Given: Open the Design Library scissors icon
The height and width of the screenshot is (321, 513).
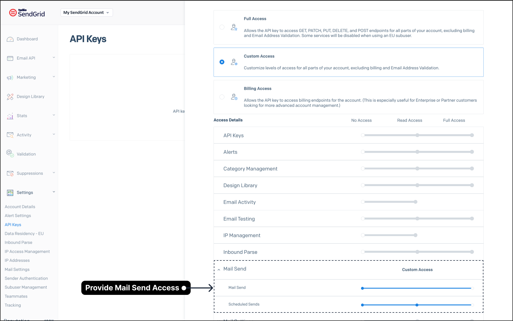Looking at the screenshot, I should [x=10, y=97].
